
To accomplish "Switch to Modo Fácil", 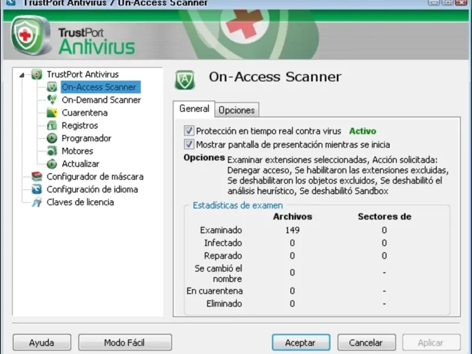I will (125, 343).
